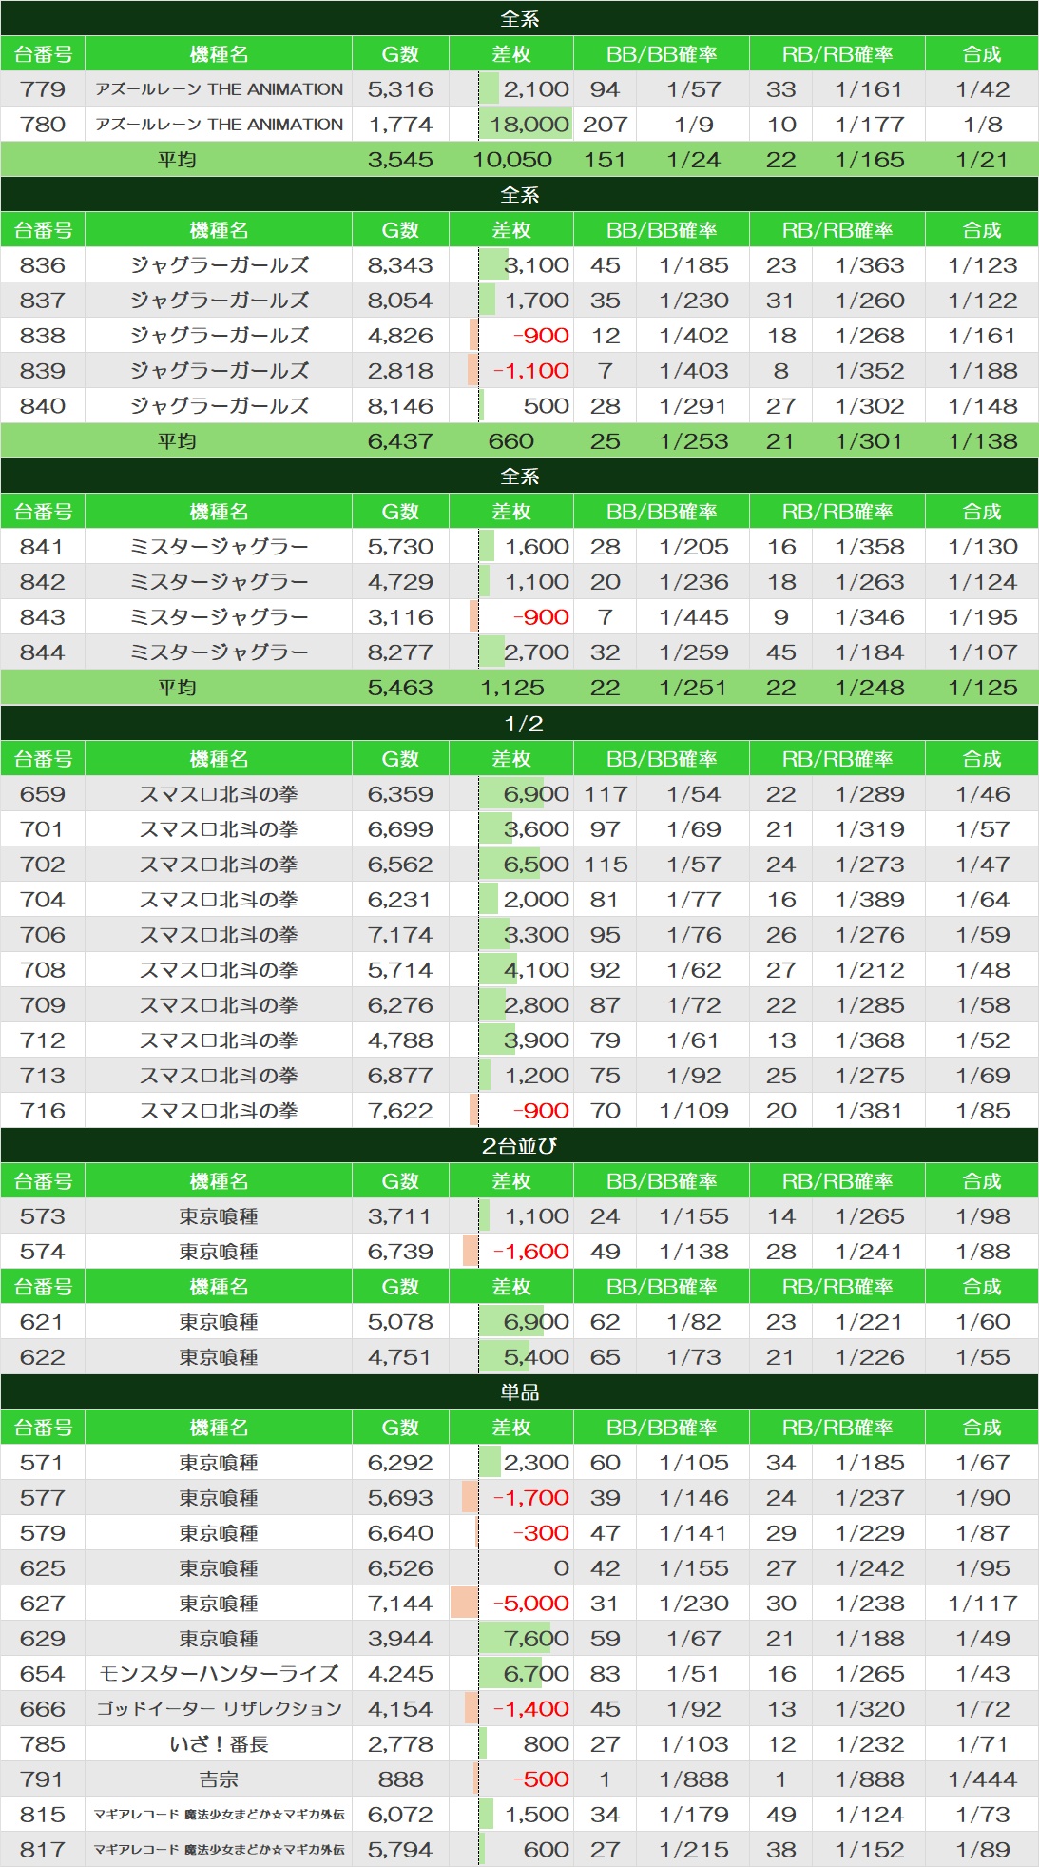Select machine number 659 cell
Image resolution: width=1039 pixels, height=1867 pixels.
[x=43, y=794]
